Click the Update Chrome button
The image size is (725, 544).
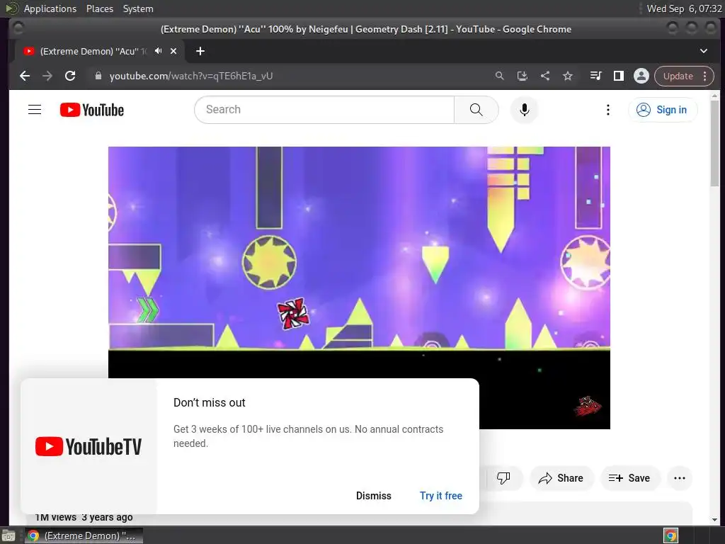[x=678, y=76]
